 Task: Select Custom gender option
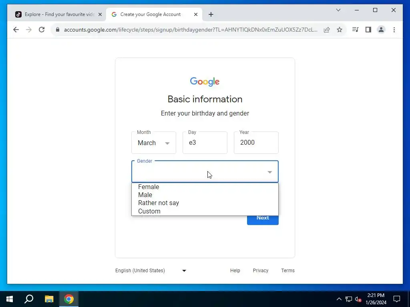point(205,211)
